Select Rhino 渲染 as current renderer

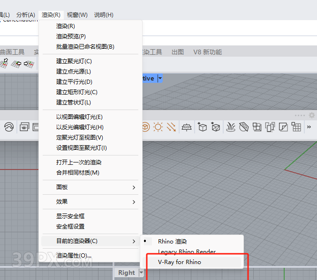pyautogui.click(x=172, y=241)
